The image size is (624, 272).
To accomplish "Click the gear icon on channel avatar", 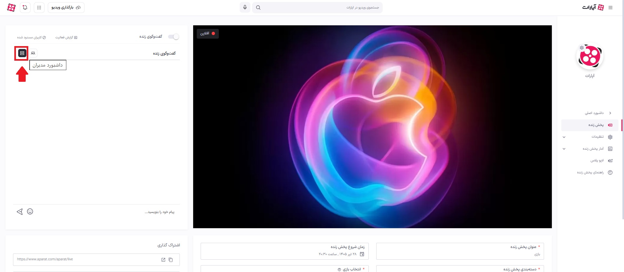I will click(582, 48).
